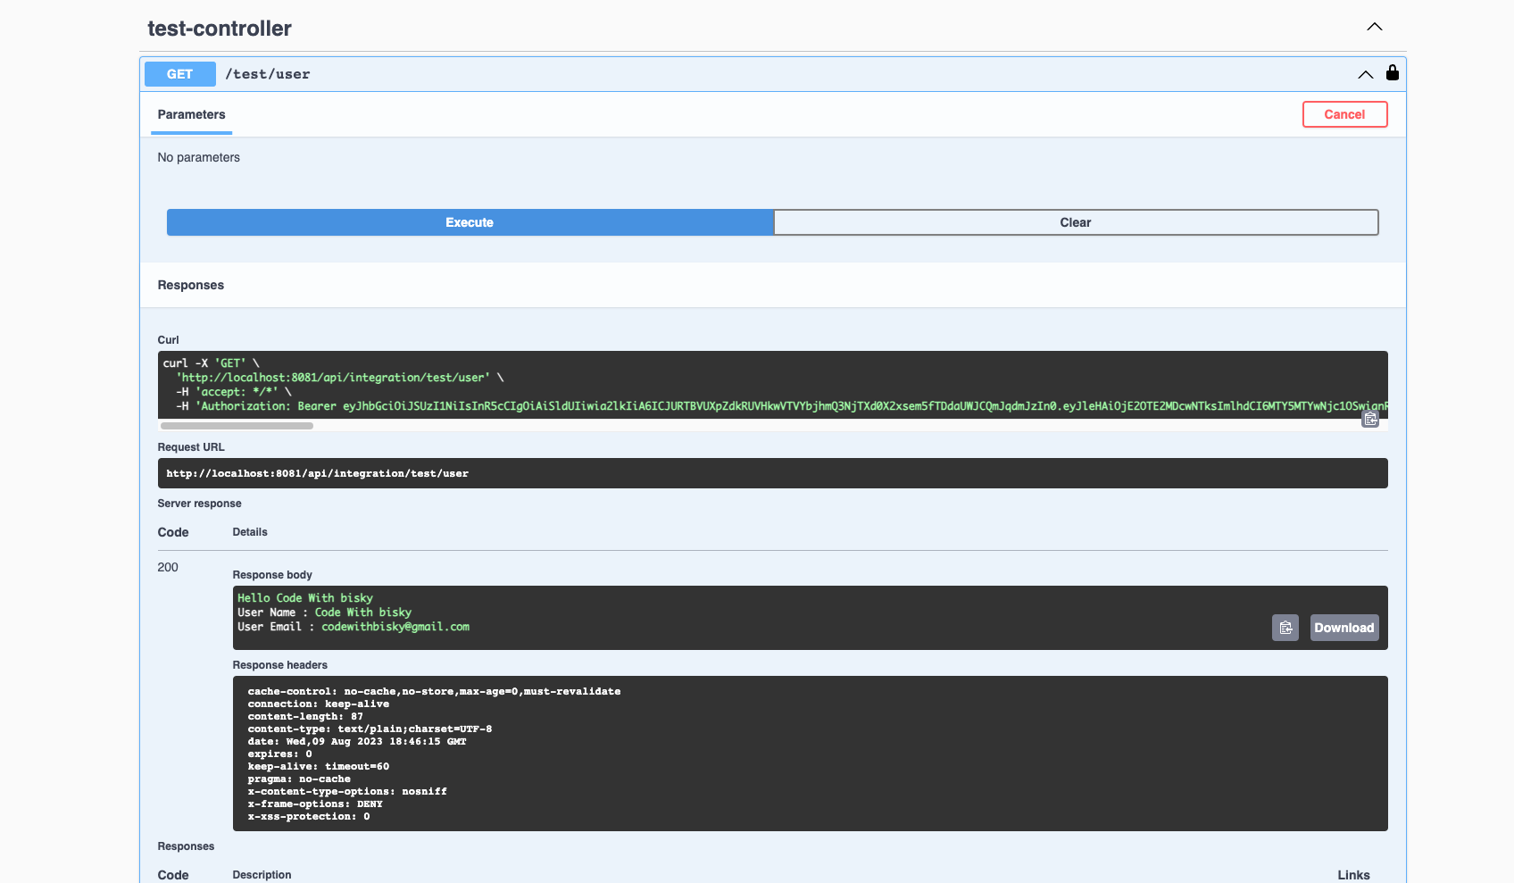Click the 'Links' column header
The height and width of the screenshot is (883, 1514).
[1353, 875]
